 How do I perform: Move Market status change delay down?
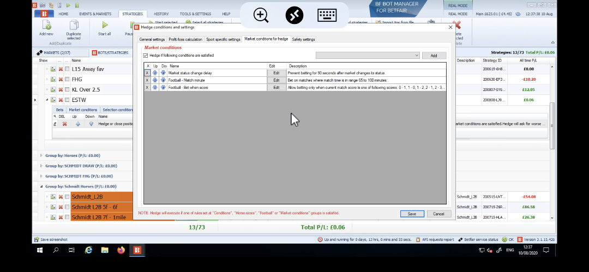pyautogui.click(x=163, y=73)
